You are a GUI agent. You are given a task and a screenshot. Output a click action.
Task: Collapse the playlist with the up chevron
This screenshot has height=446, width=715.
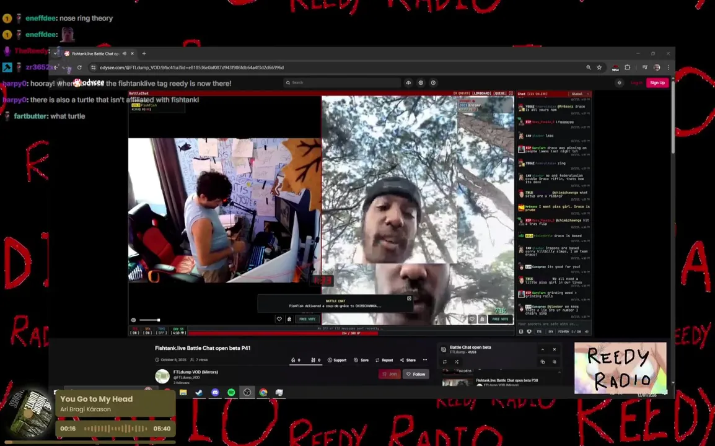coord(543,349)
